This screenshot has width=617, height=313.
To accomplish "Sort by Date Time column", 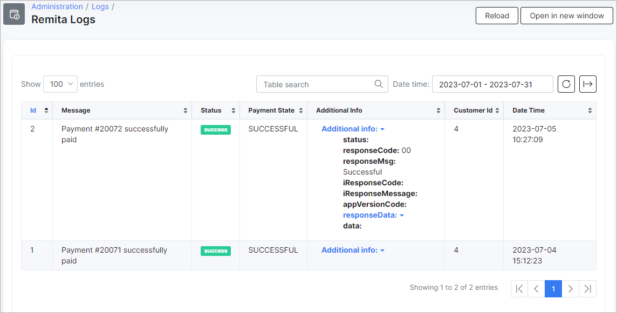I will (x=550, y=110).
